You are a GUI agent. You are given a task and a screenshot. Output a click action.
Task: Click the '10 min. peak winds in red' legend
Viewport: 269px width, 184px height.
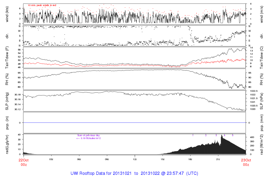pyautogui.click(x=42, y=5)
